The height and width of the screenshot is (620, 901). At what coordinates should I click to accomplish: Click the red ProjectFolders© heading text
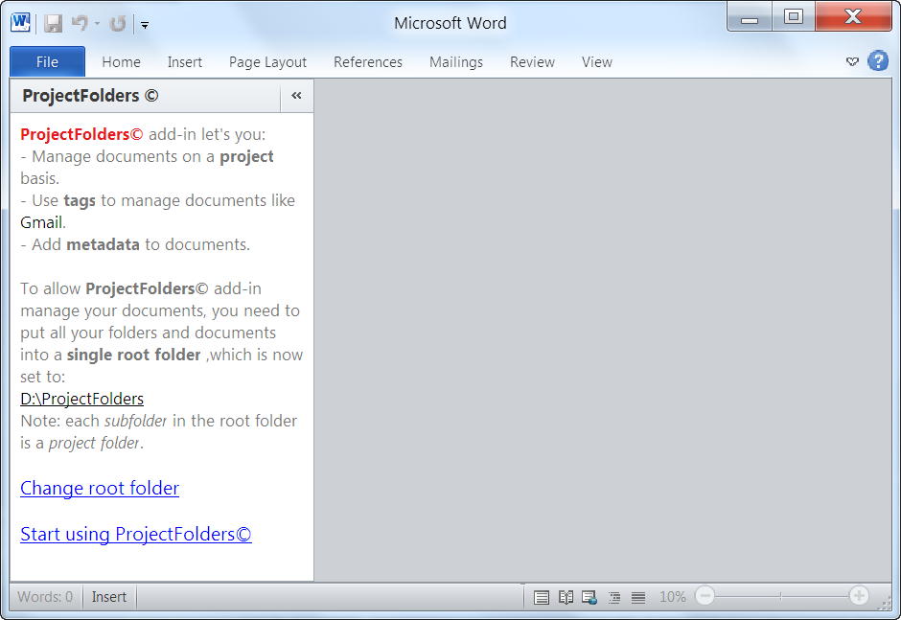point(81,134)
